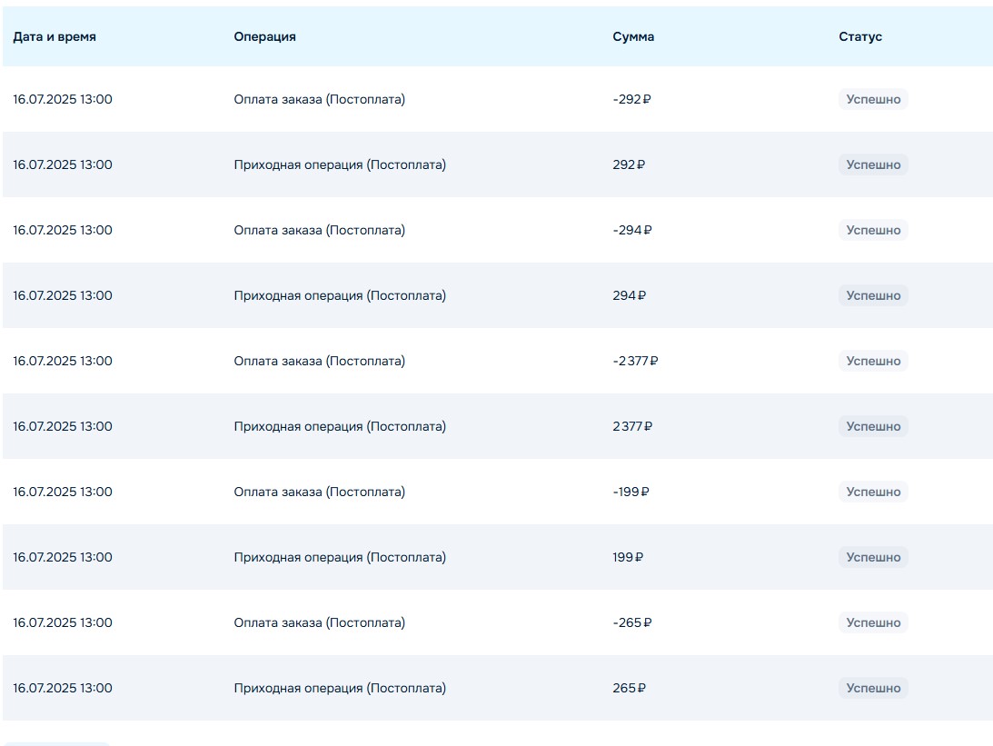Click the 294 ₽ amount cell
The width and height of the screenshot is (993, 746).
coord(629,295)
